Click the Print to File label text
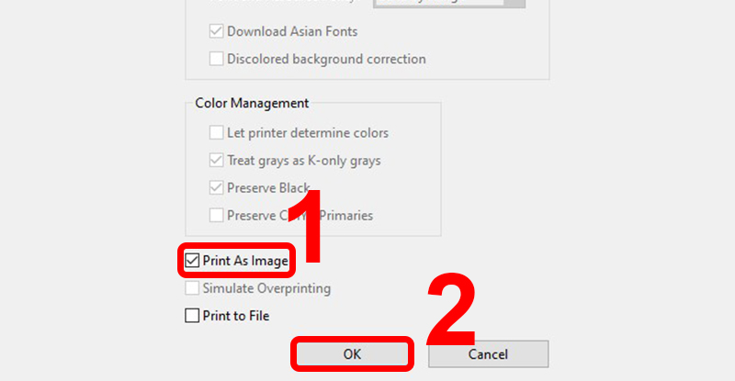 pyautogui.click(x=236, y=316)
